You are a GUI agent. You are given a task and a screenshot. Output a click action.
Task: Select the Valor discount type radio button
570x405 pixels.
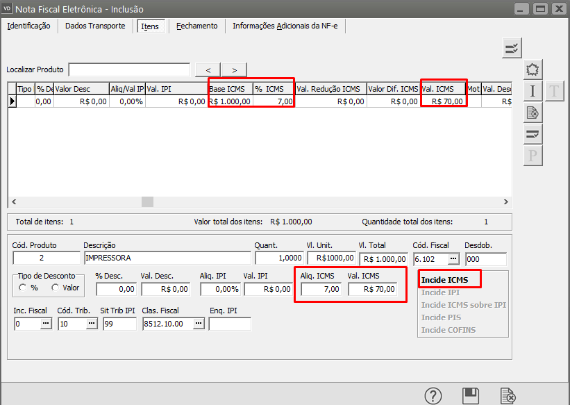55,288
